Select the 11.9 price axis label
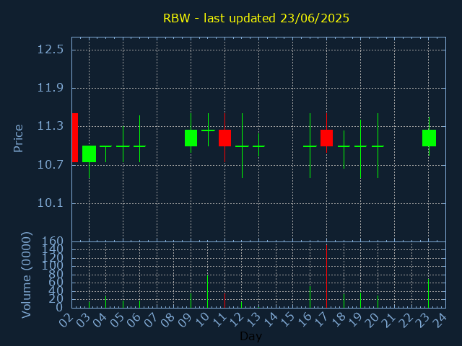462x346 pixels. point(50,88)
